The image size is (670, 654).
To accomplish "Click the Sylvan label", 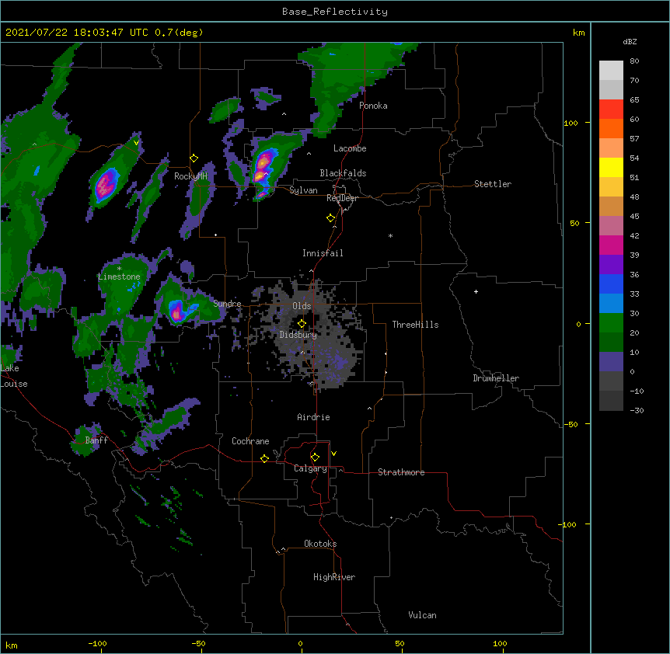I will point(303,190).
